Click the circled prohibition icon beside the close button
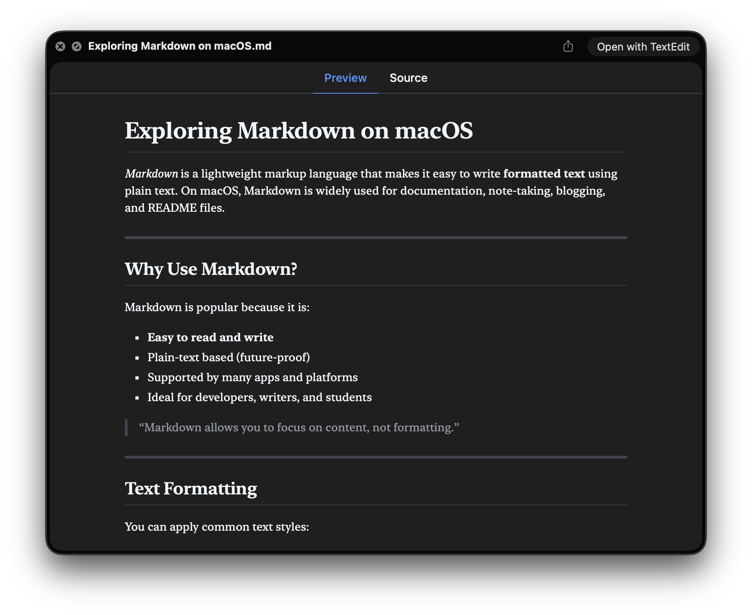Screen dimensions: 752x615 (77, 46)
